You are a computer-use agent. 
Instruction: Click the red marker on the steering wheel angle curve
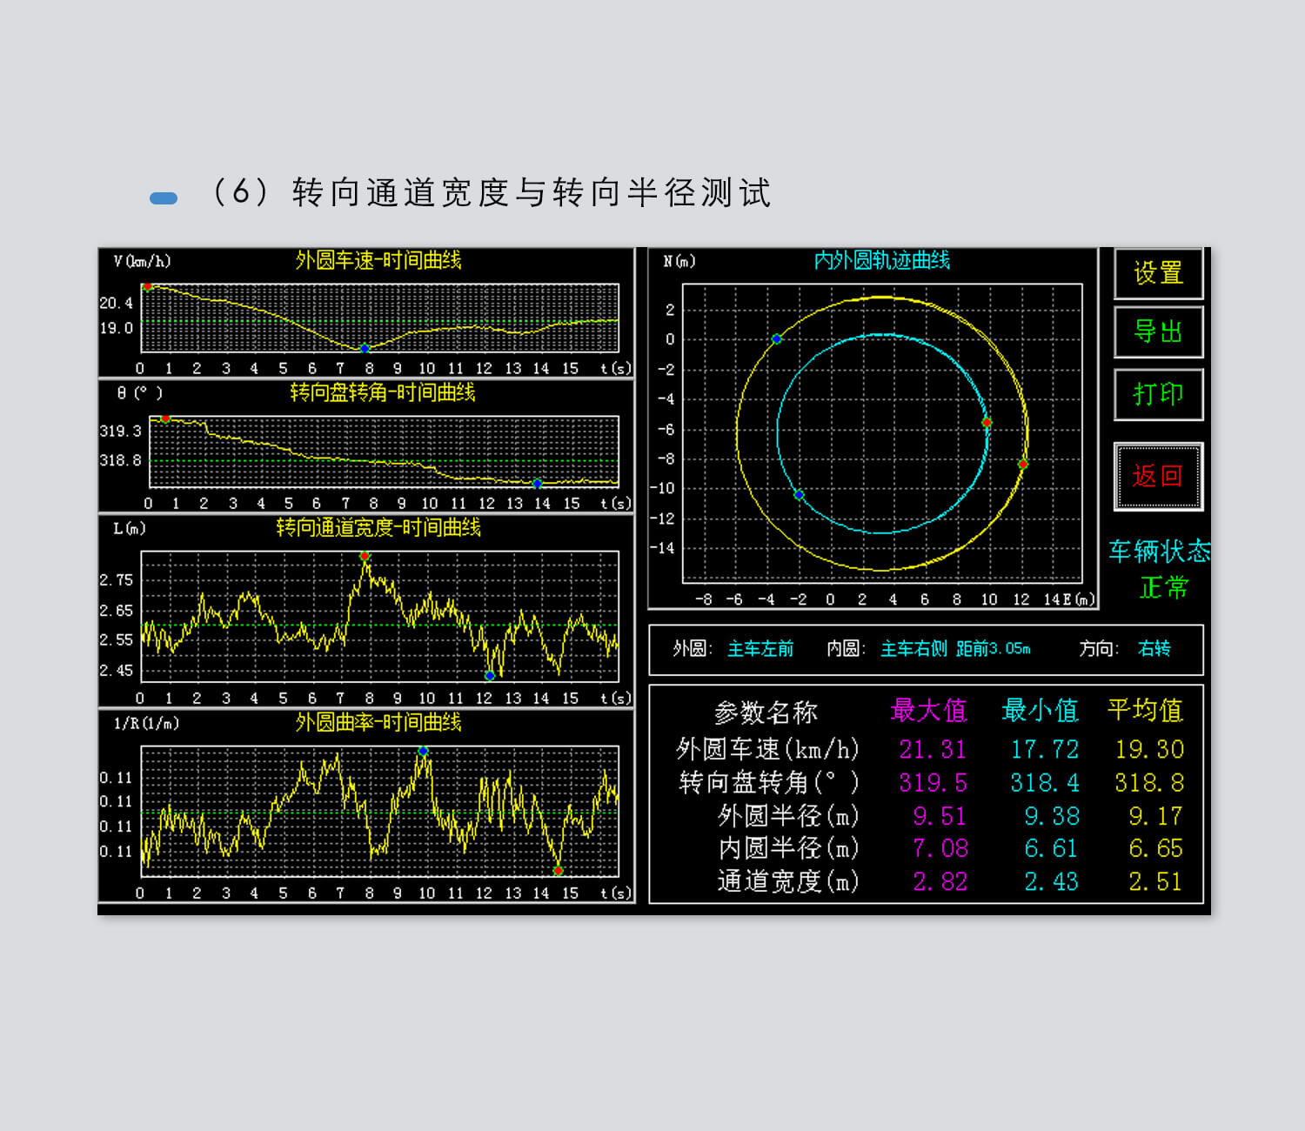(165, 418)
